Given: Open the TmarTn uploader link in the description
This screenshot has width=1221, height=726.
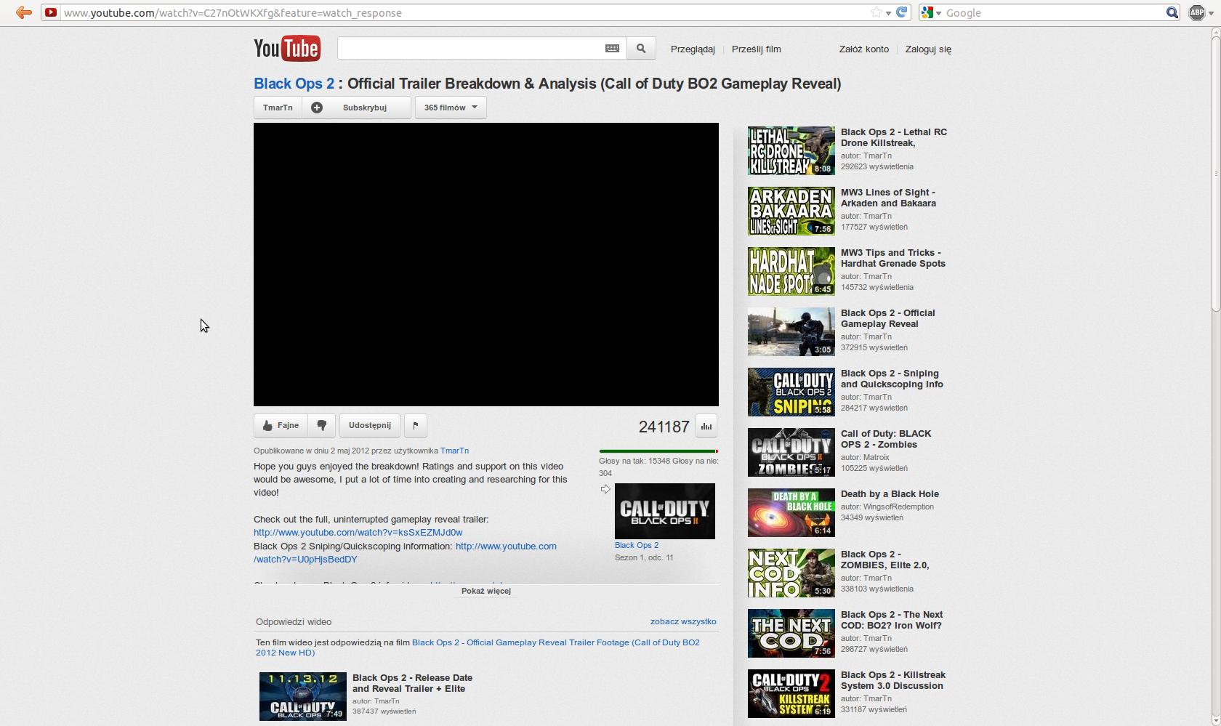Looking at the screenshot, I should [454, 451].
